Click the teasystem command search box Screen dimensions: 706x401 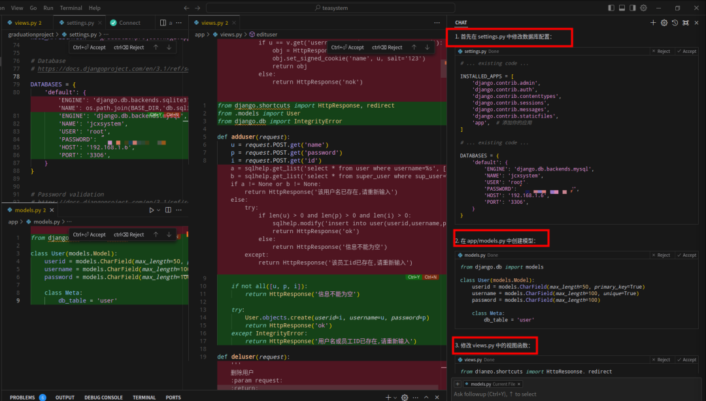coord(331,8)
